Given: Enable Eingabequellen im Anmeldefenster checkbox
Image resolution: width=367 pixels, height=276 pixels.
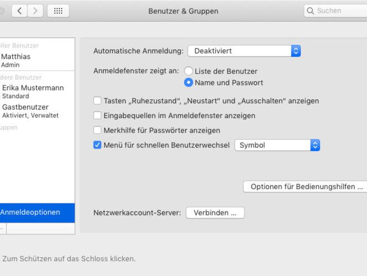Looking at the screenshot, I should pyautogui.click(x=98, y=116).
